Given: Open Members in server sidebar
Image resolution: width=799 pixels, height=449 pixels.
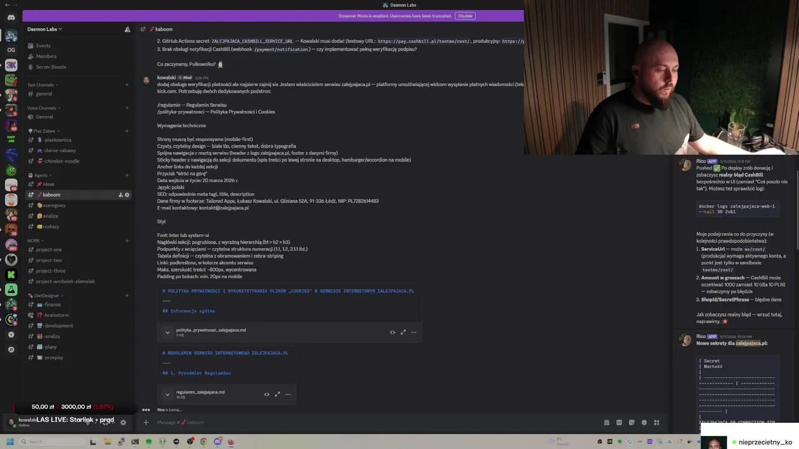Looking at the screenshot, I should [x=77, y=56].
